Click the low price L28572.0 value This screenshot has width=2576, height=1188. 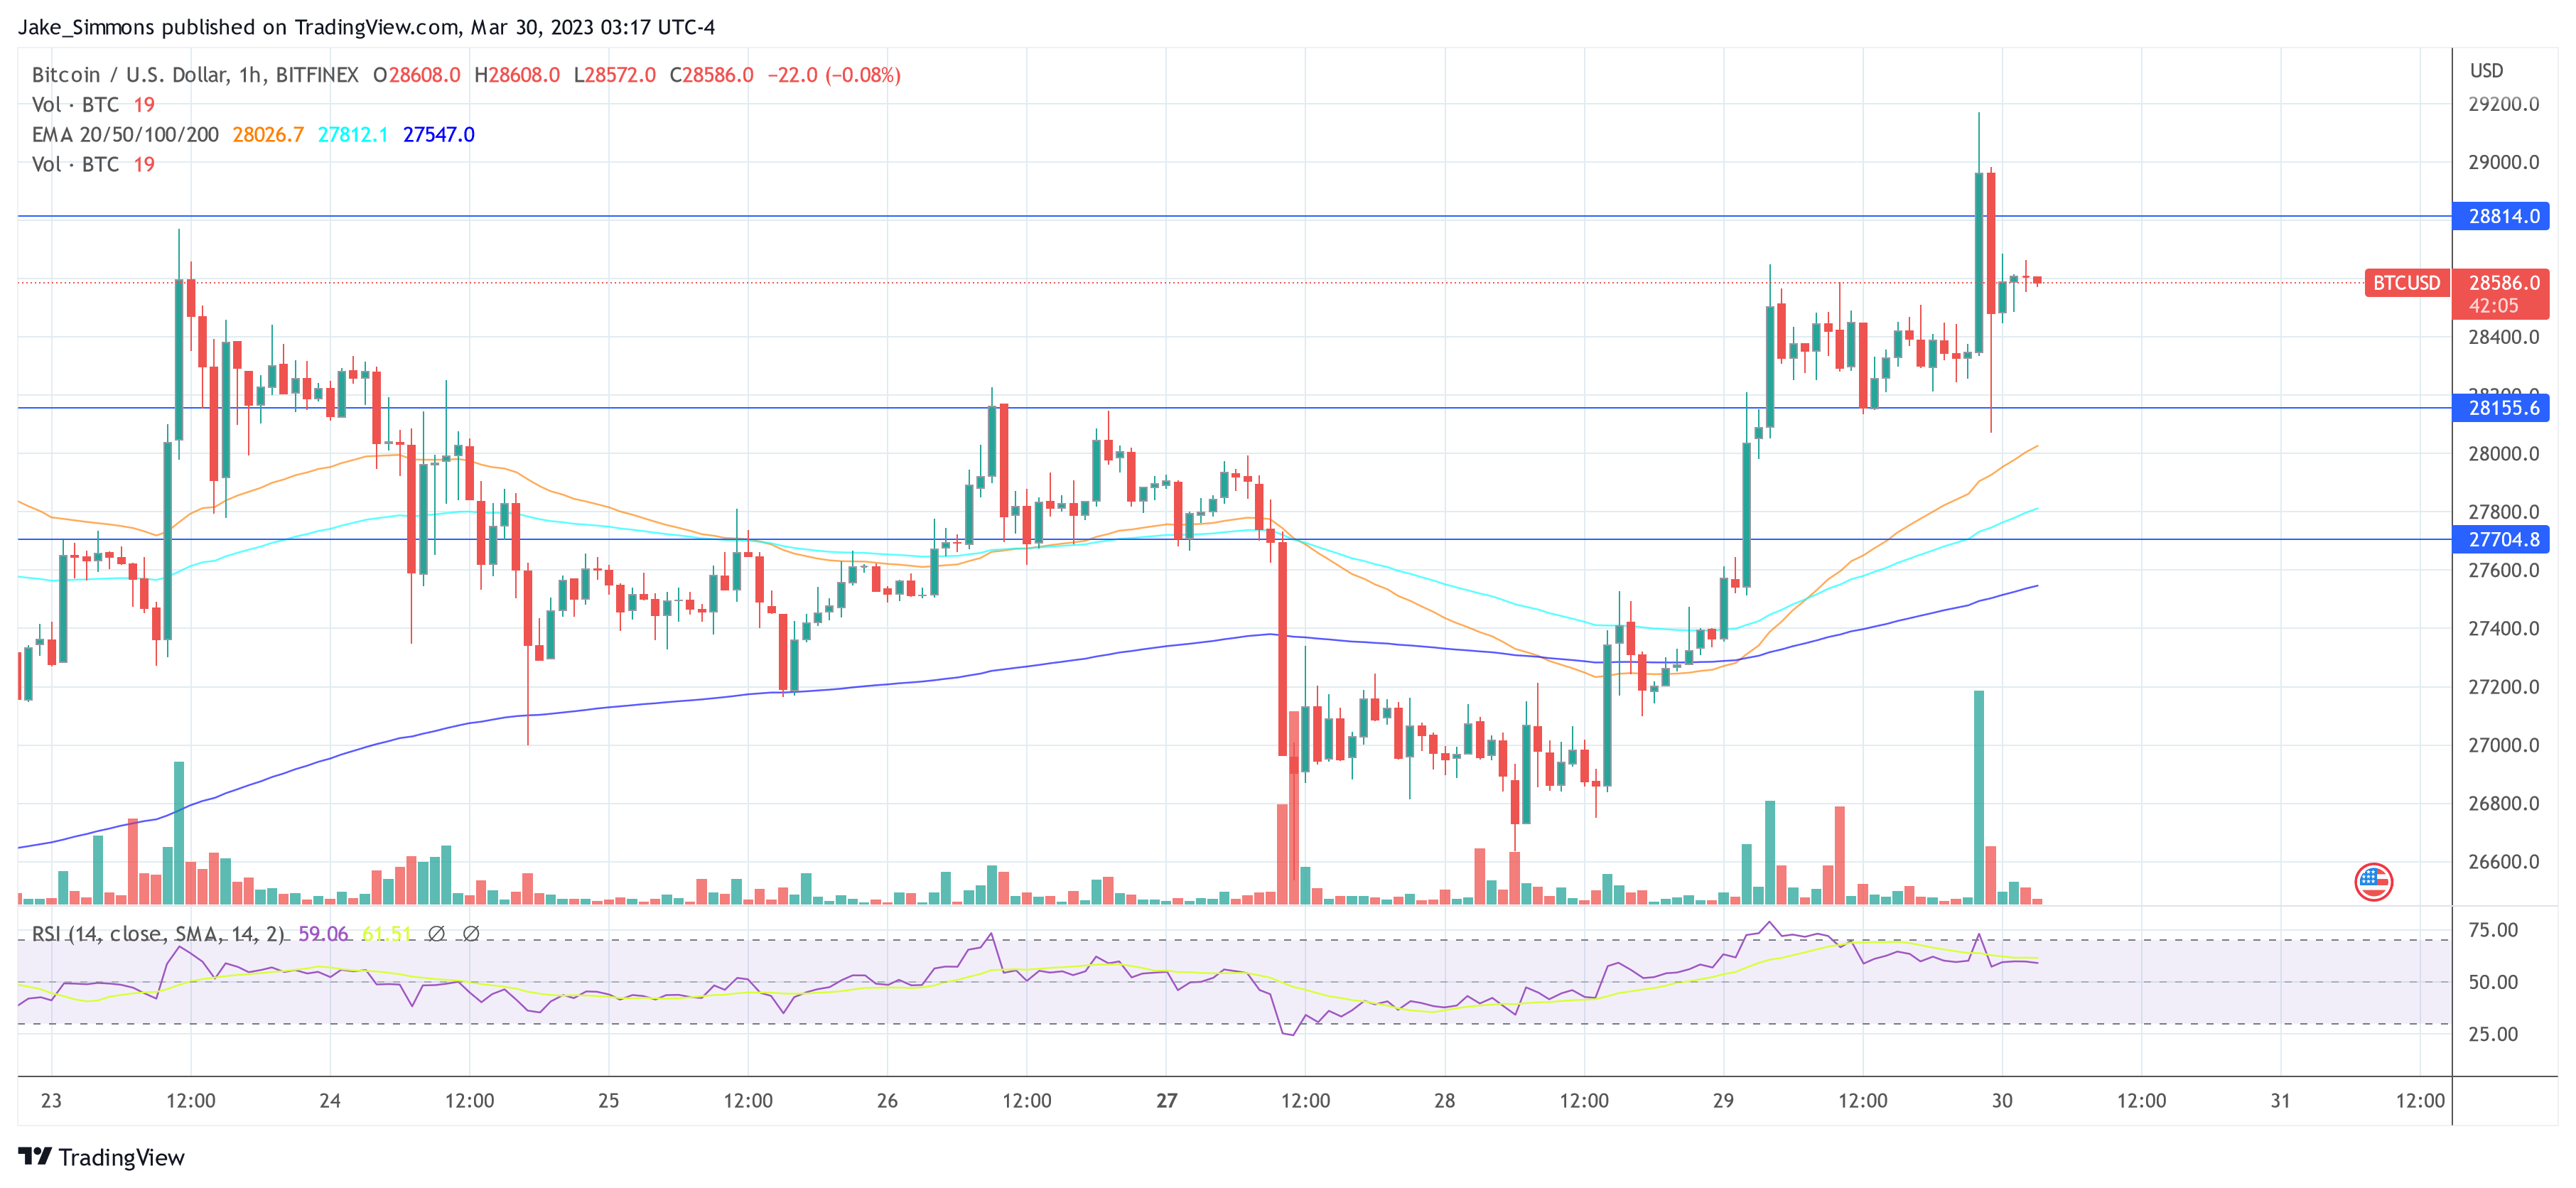tap(615, 75)
